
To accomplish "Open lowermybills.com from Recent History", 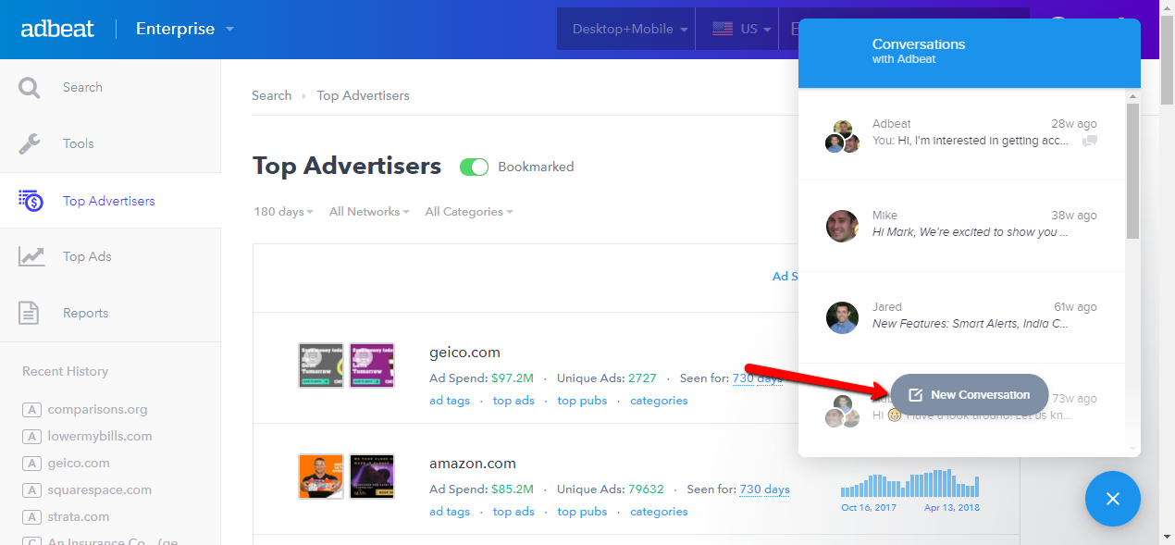I will pyautogui.click(x=100, y=436).
